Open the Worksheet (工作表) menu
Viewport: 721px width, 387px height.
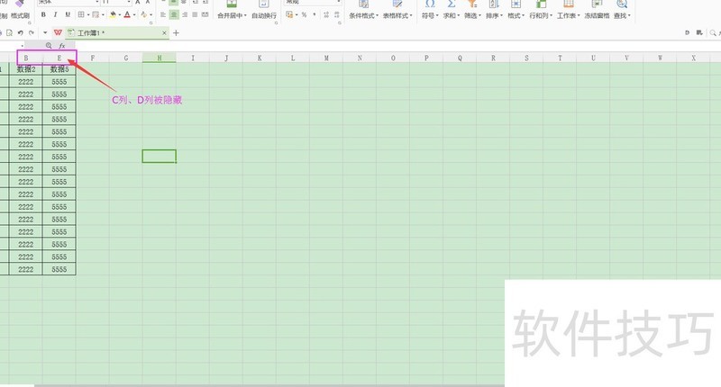(569, 10)
